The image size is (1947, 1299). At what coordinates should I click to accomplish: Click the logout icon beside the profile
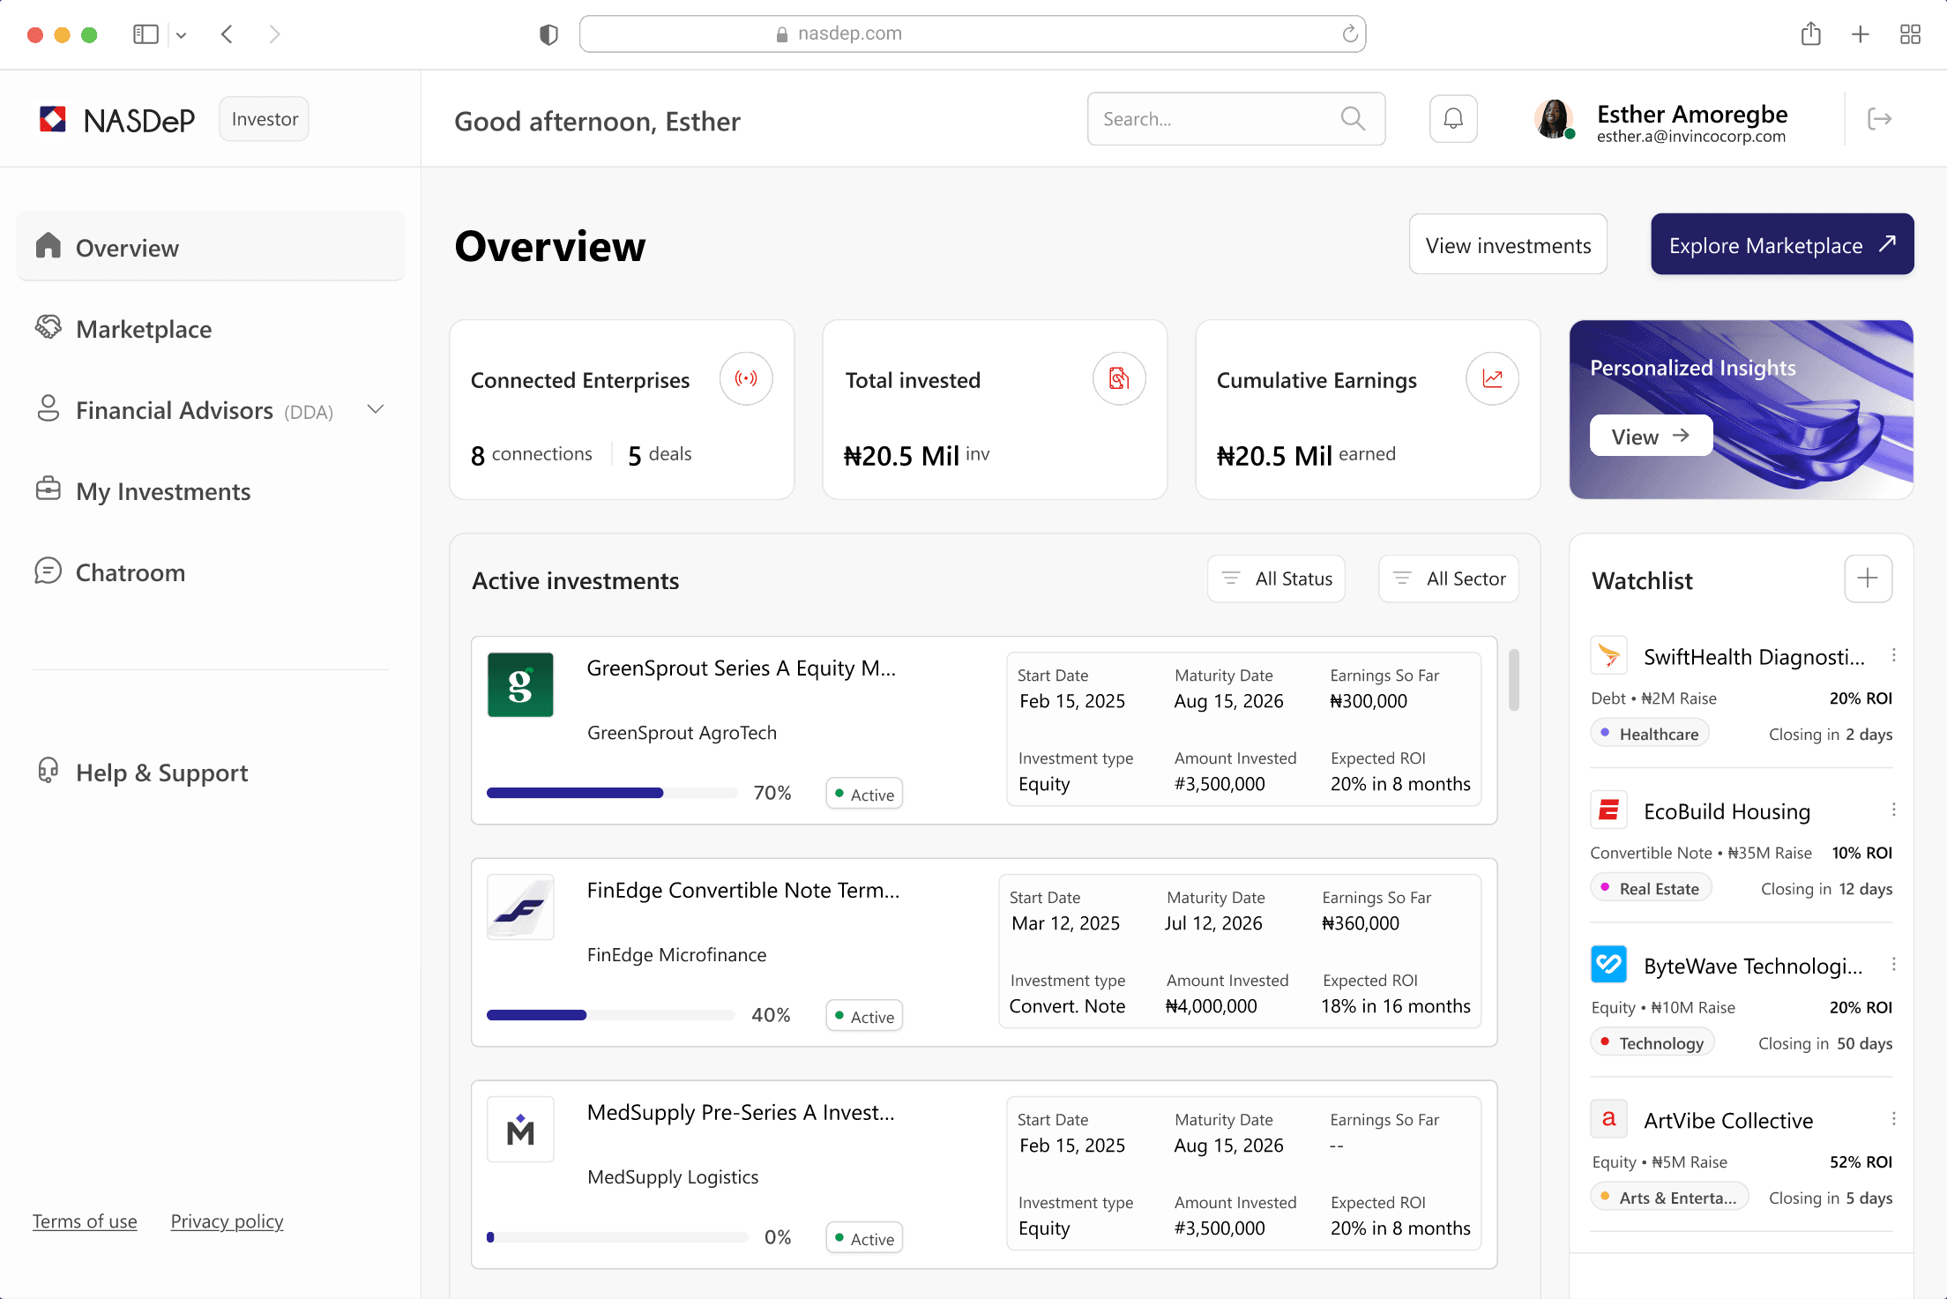[x=1880, y=119]
